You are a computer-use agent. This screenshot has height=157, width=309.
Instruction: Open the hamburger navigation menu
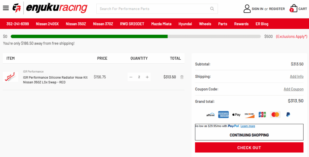click(6, 8)
